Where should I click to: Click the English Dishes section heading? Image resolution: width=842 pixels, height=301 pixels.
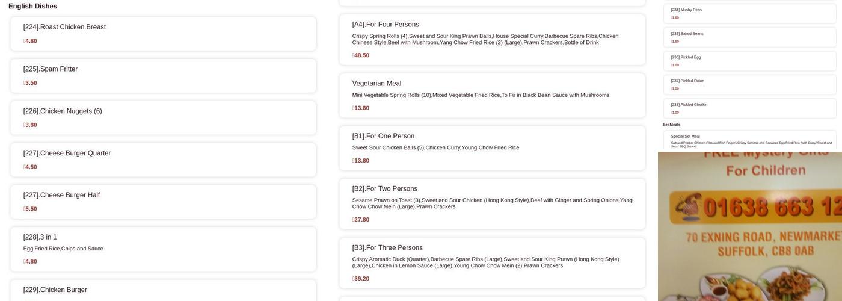tap(32, 7)
